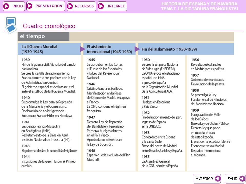Click the year 1941 entry

click(25, 122)
